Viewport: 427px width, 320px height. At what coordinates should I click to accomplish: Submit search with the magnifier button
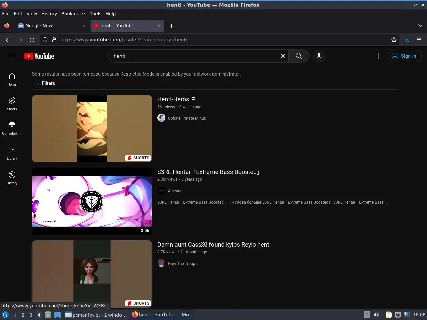tap(299, 56)
